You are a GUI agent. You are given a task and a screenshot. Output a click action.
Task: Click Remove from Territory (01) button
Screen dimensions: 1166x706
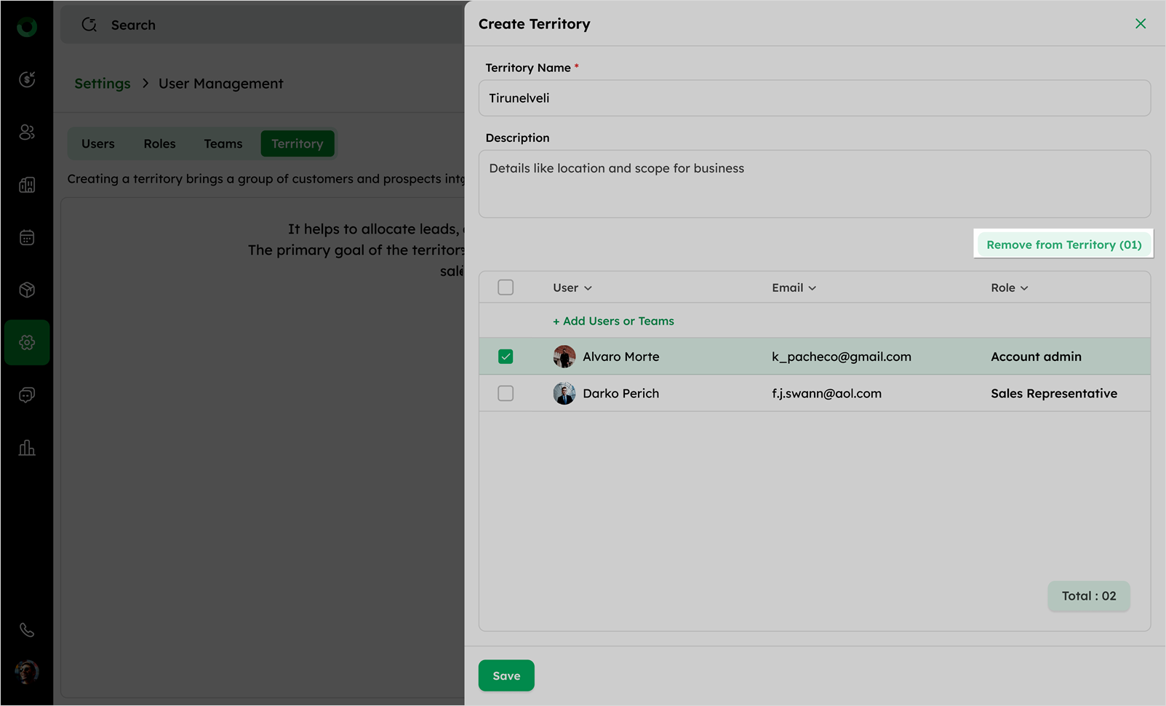coord(1063,245)
